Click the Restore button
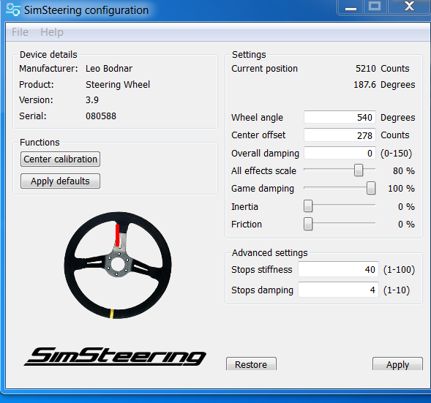Viewport: 431px width, 403px height. [x=251, y=364]
